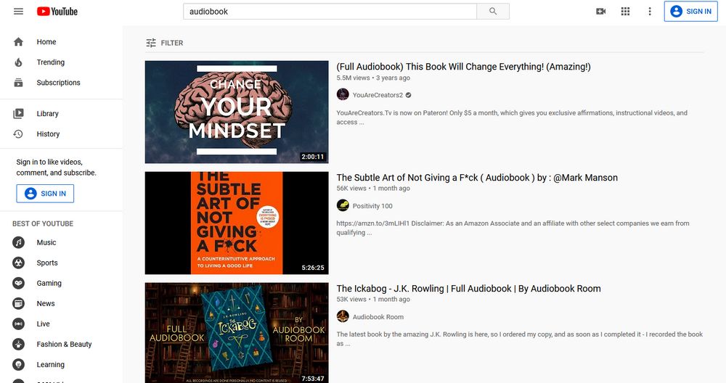Click '5.5M views • 3 years ago' text
The height and width of the screenshot is (383, 726).
tap(373, 78)
